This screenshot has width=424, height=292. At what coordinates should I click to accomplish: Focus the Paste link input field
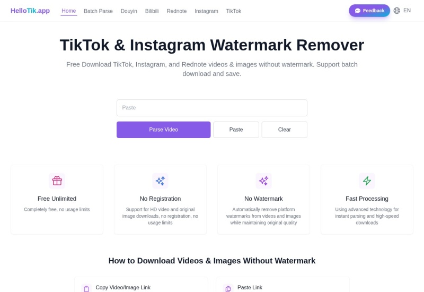click(x=212, y=108)
